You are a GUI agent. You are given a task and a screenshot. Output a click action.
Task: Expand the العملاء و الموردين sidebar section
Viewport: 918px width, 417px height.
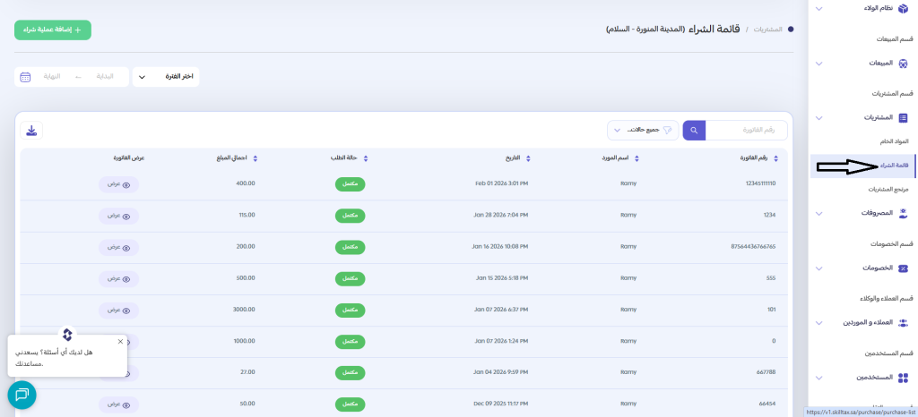click(820, 322)
